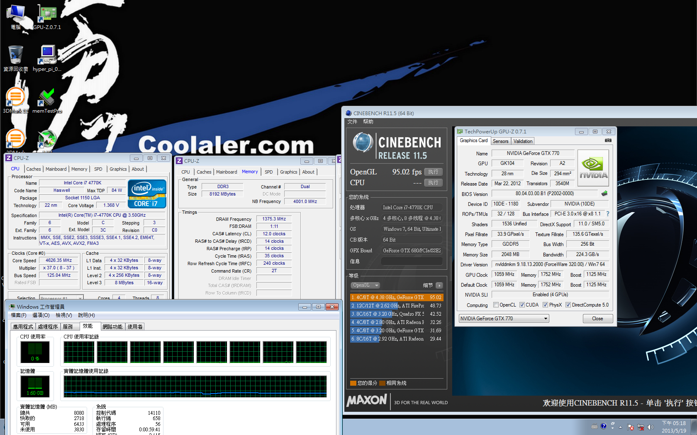Click the BIOS save chip icon in GPU-Z

604,193
